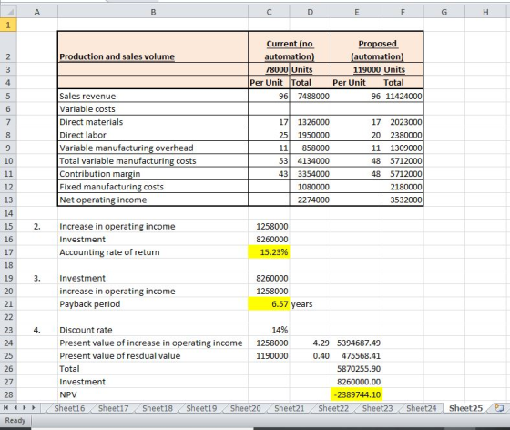Select the 8260000.00 investment cell
This screenshot has width=510, height=430.
pyautogui.click(x=356, y=382)
